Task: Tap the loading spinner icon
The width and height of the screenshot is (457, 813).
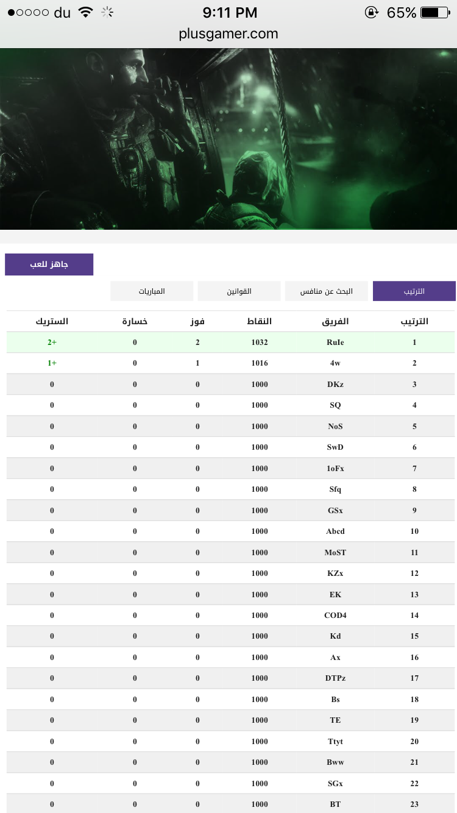Action: tap(108, 12)
